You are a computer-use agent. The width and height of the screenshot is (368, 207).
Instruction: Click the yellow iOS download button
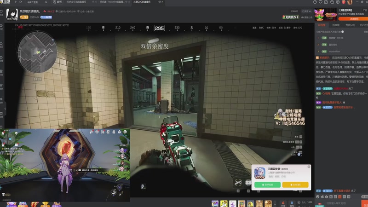click(x=295, y=185)
